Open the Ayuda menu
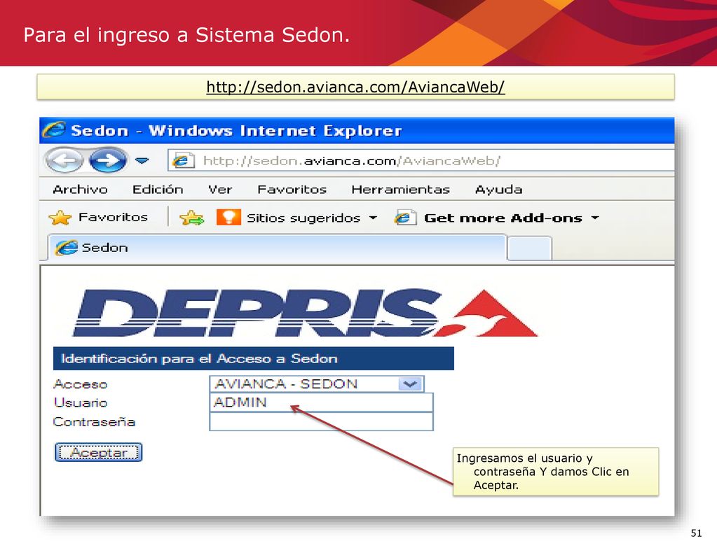Viewport: 717px width, 548px height. (x=498, y=190)
